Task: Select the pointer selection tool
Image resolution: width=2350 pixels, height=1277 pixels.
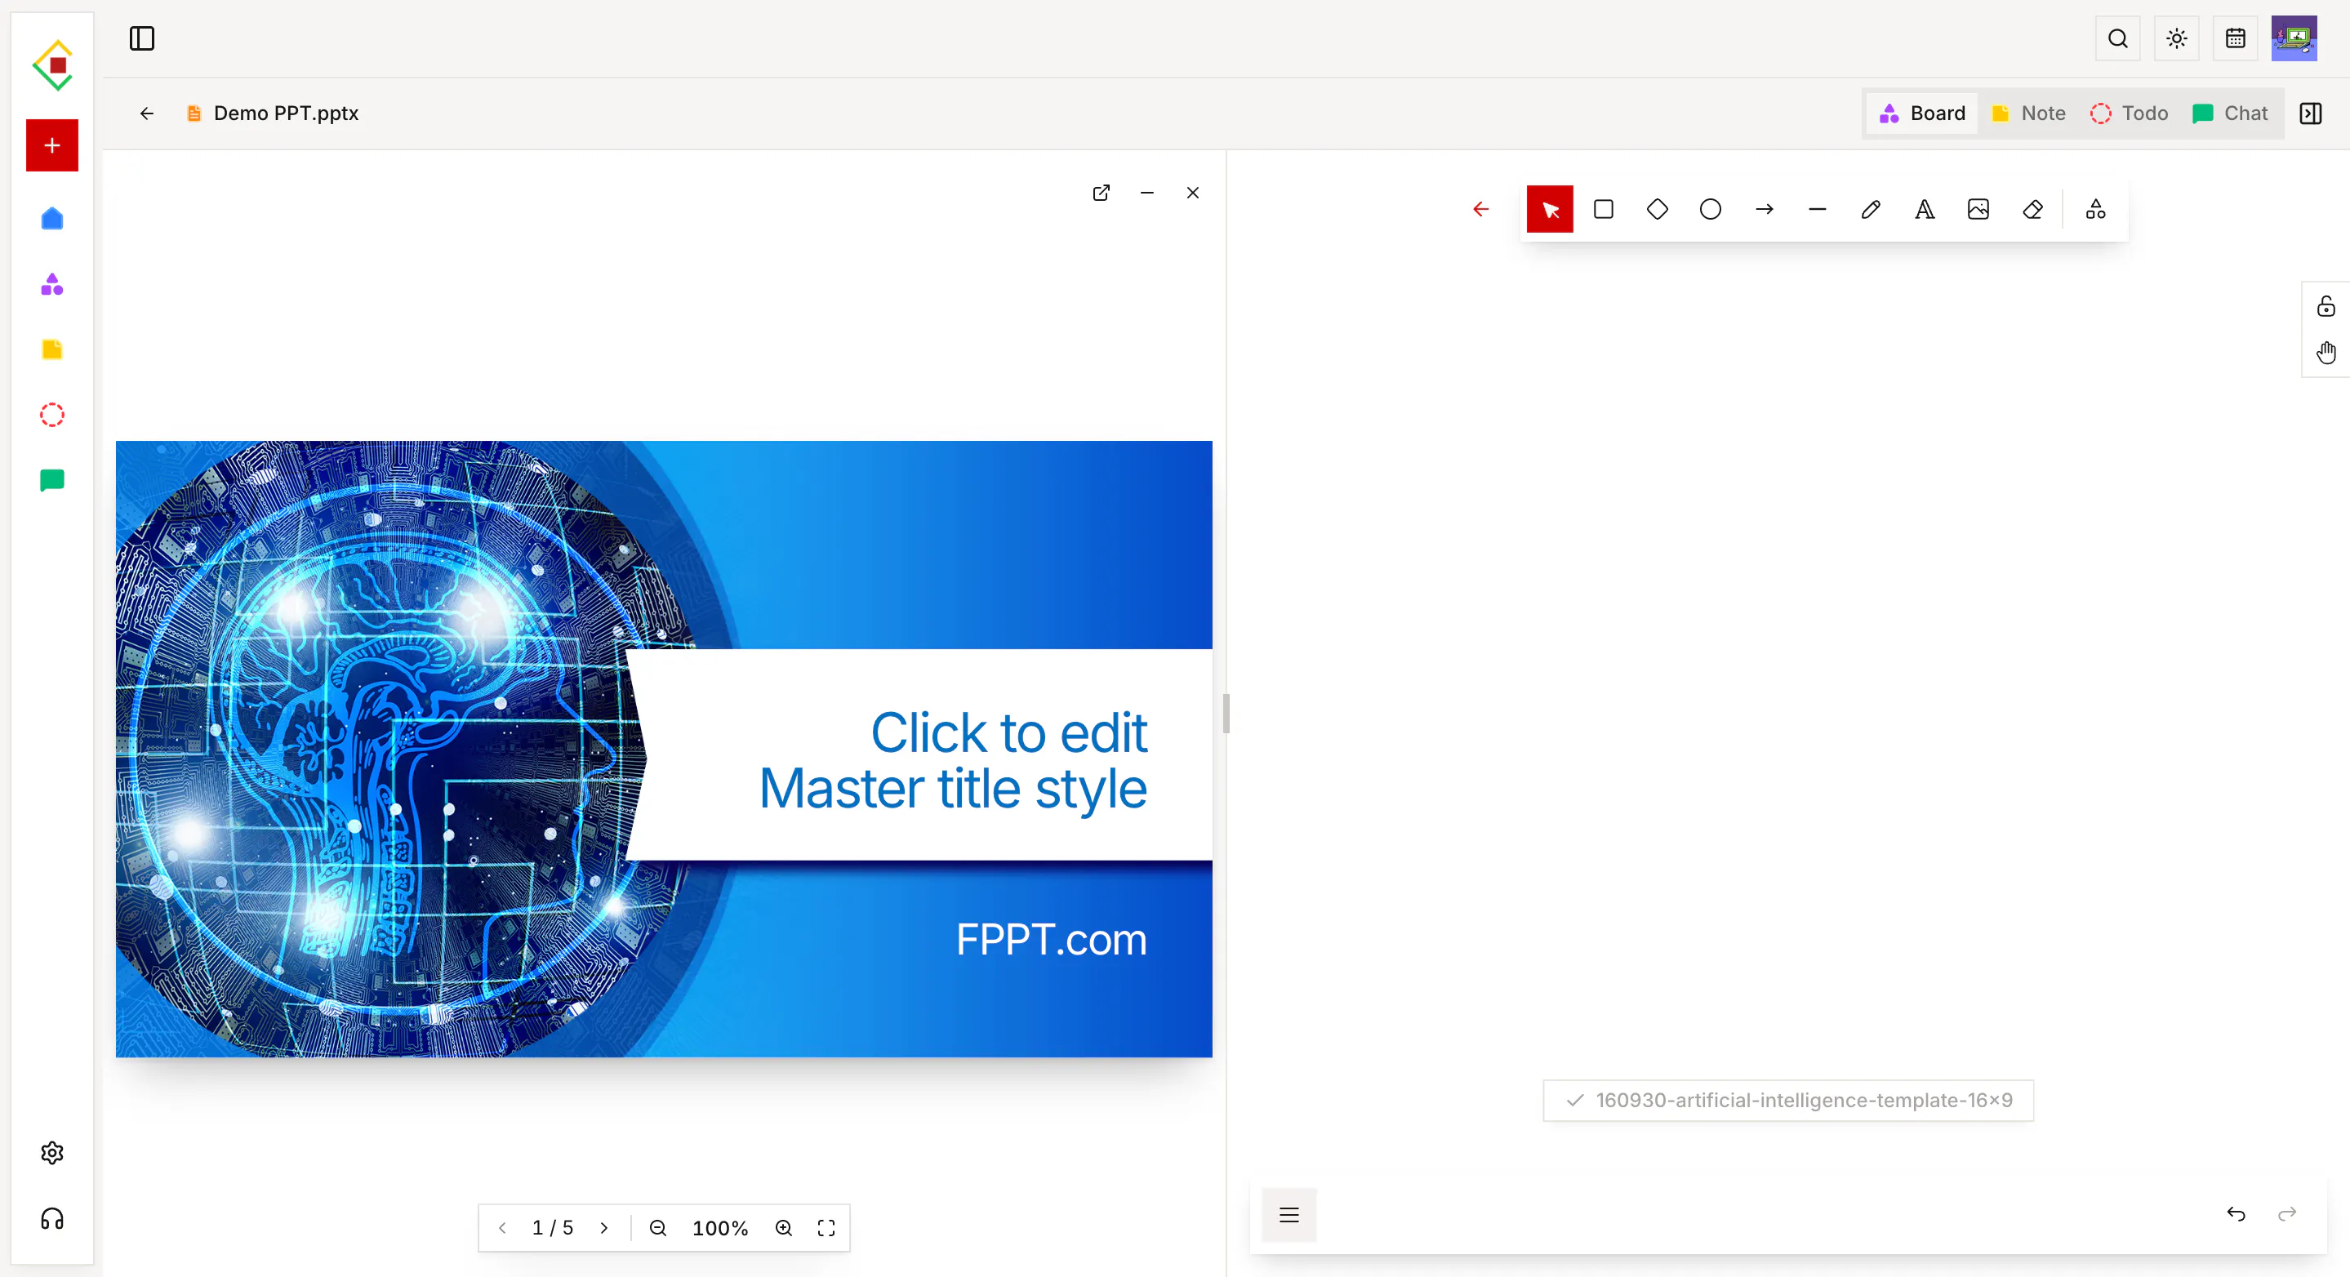Action: (1550, 209)
